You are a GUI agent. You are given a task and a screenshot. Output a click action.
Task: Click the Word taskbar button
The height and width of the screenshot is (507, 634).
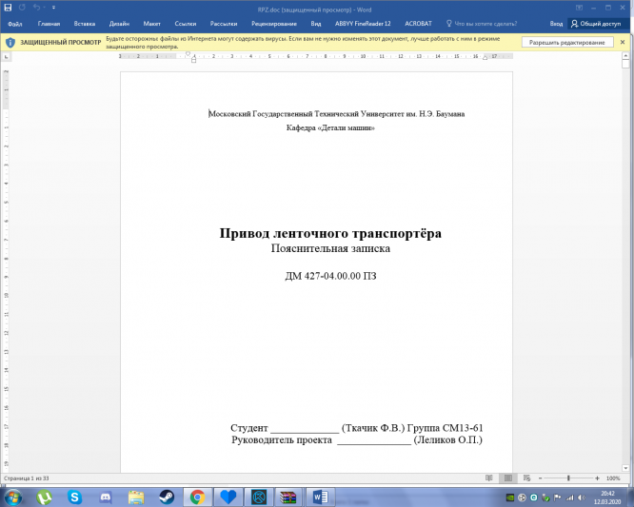pos(320,497)
